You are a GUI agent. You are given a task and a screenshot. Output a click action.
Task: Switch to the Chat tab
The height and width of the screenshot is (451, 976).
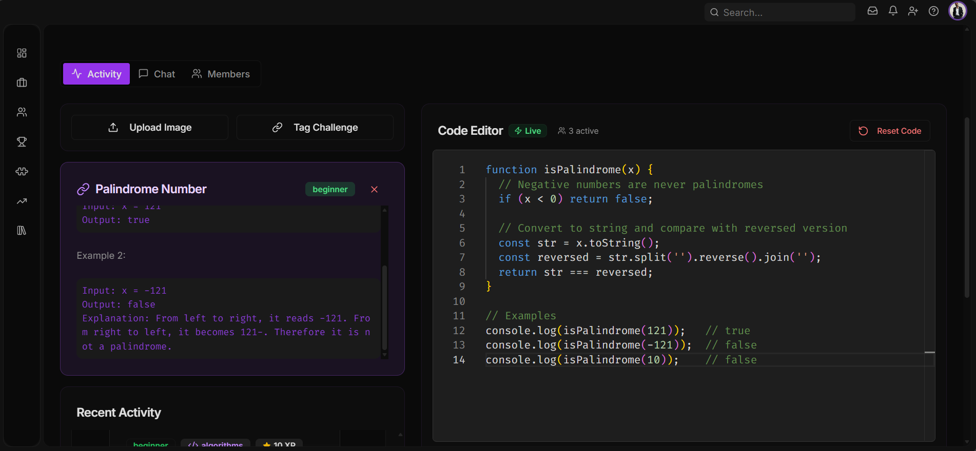pyautogui.click(x=157, y=74)
